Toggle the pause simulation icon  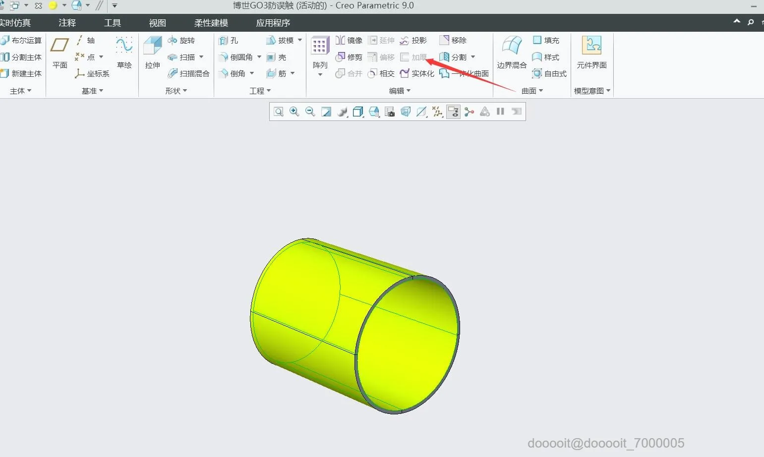click(501, 112)
